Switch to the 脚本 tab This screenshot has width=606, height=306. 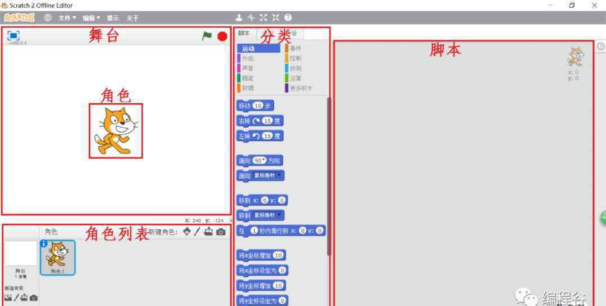pyautogui.click(x=244, y=33)
